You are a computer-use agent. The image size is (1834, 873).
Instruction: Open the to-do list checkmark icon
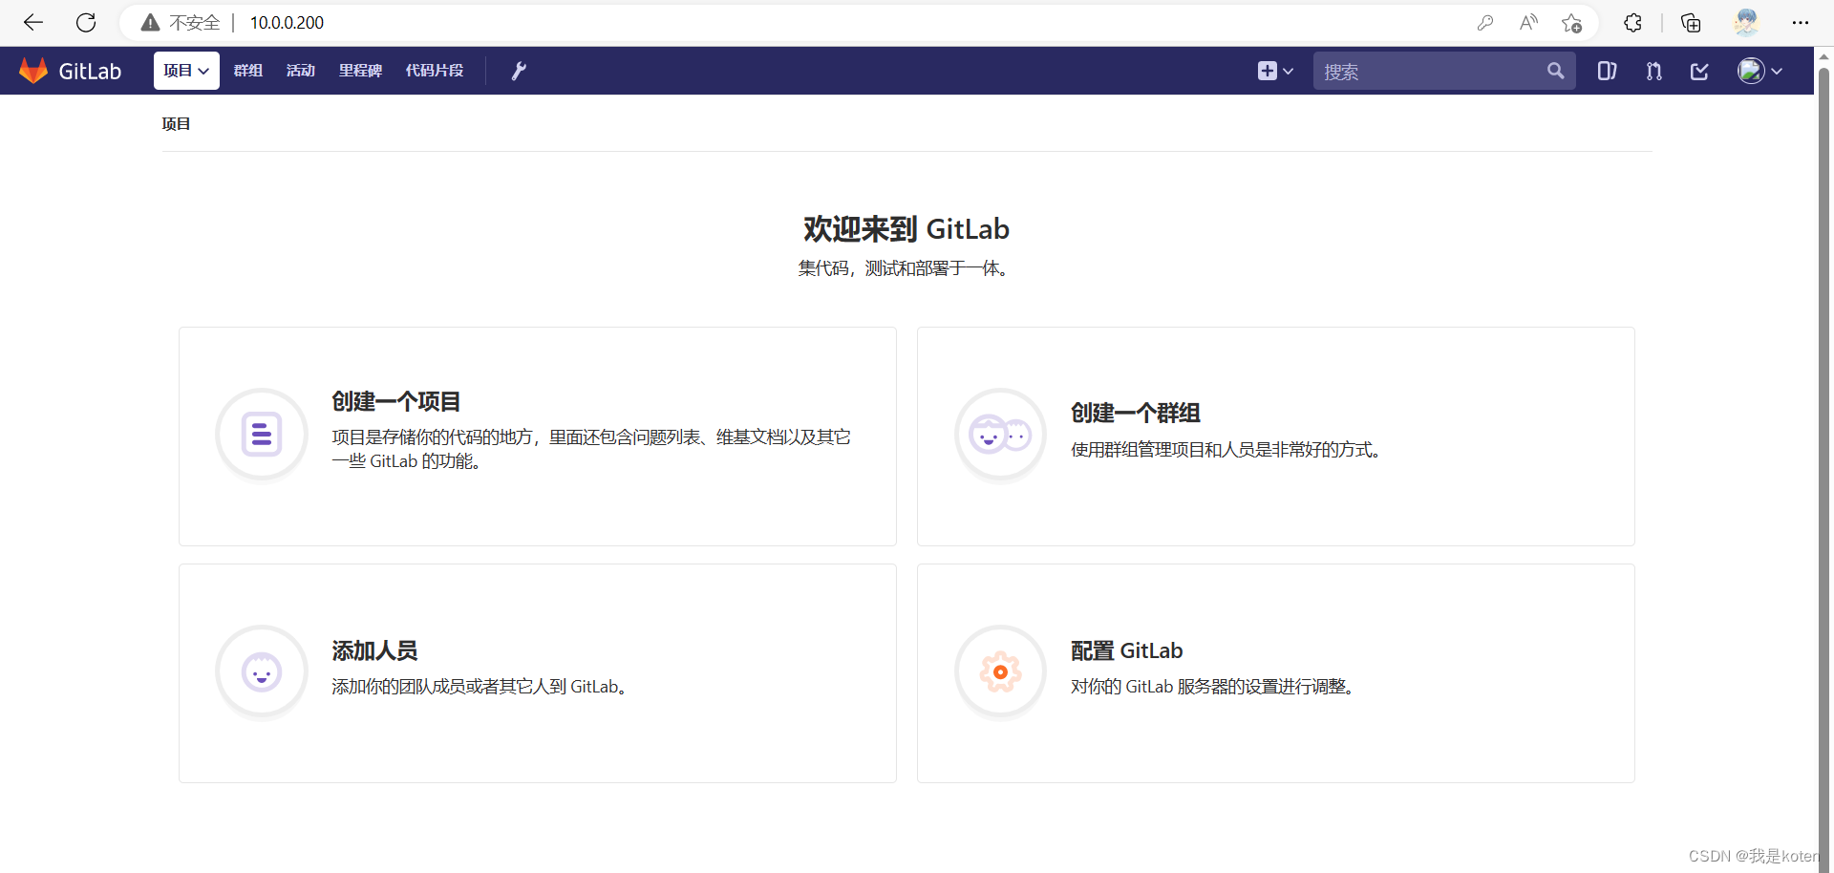coord(1699,71)
